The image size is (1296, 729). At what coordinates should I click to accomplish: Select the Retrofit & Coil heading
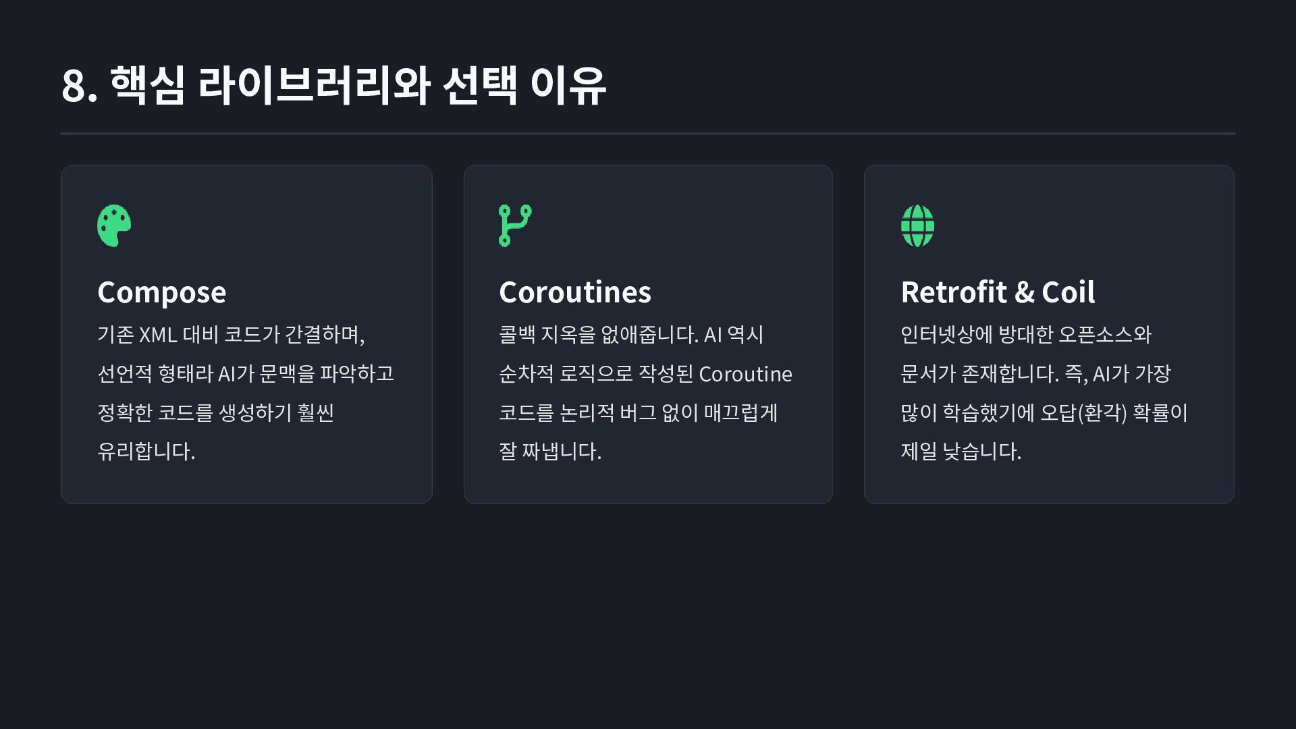[998, 292]
